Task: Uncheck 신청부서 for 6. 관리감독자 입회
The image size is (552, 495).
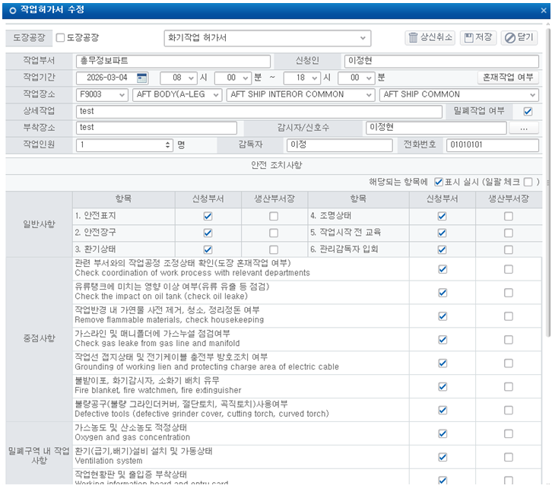Action: pos(443,249)
